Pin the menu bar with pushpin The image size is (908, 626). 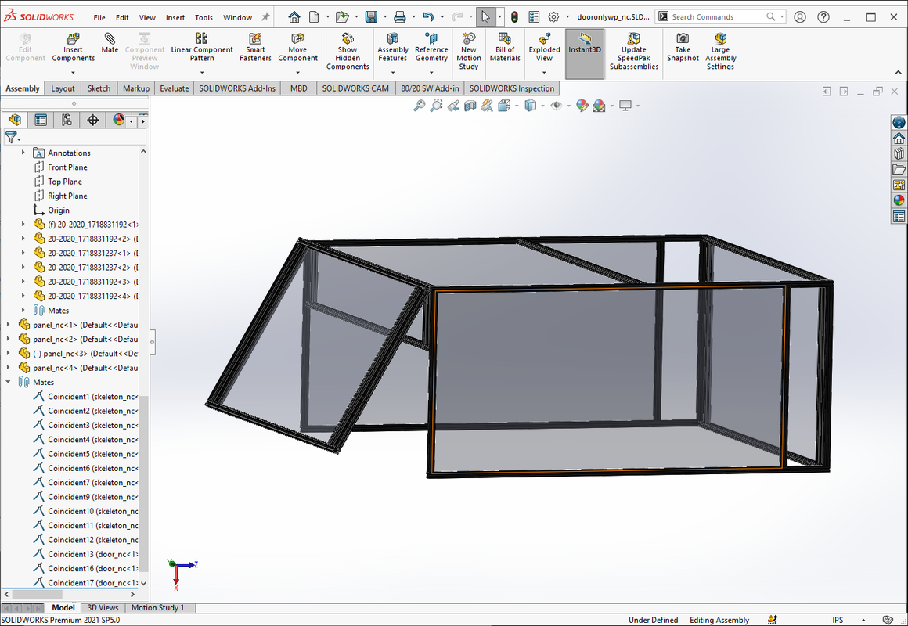pos(265,16)
